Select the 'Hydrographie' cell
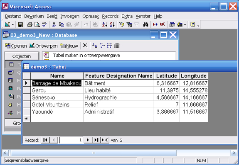 tap(118, 97)
